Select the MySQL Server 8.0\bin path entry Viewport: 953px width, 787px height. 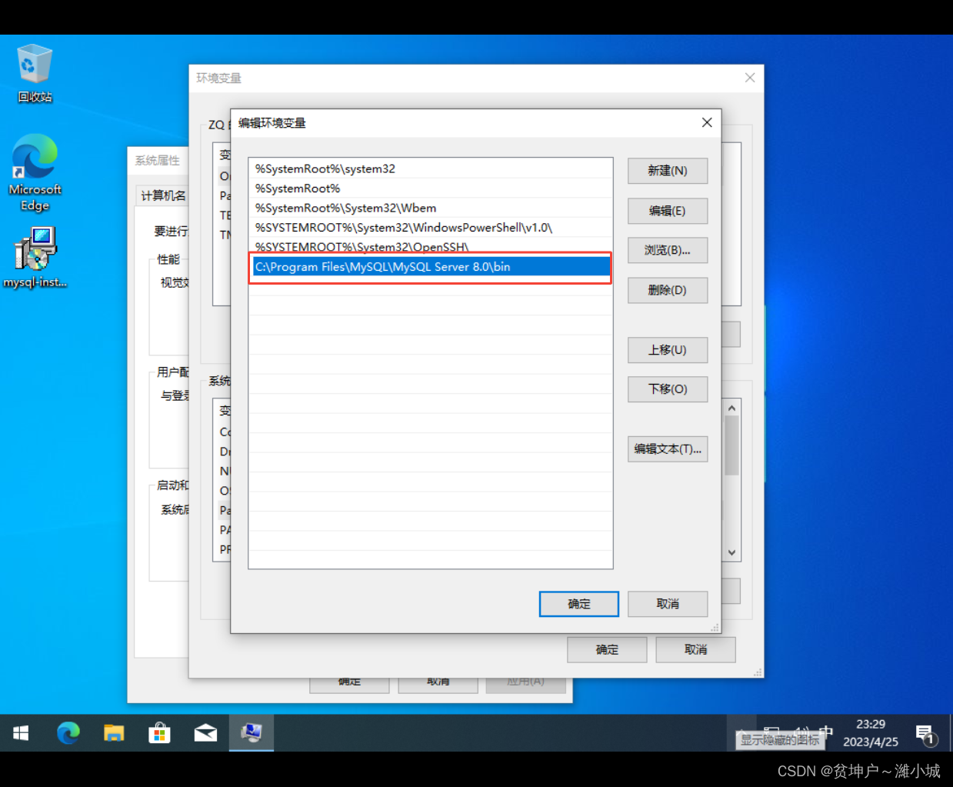tap(431, 267)
